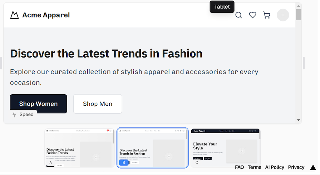Viewport: 320px width, 175px height.
Task: Click the search magnifier icon
Action: (x=238, y=15)
